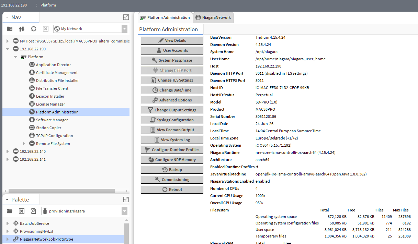Collapse the 192.168.22.190 tree node
Viewport: 418px width, 244px height.
coord(8,49)
